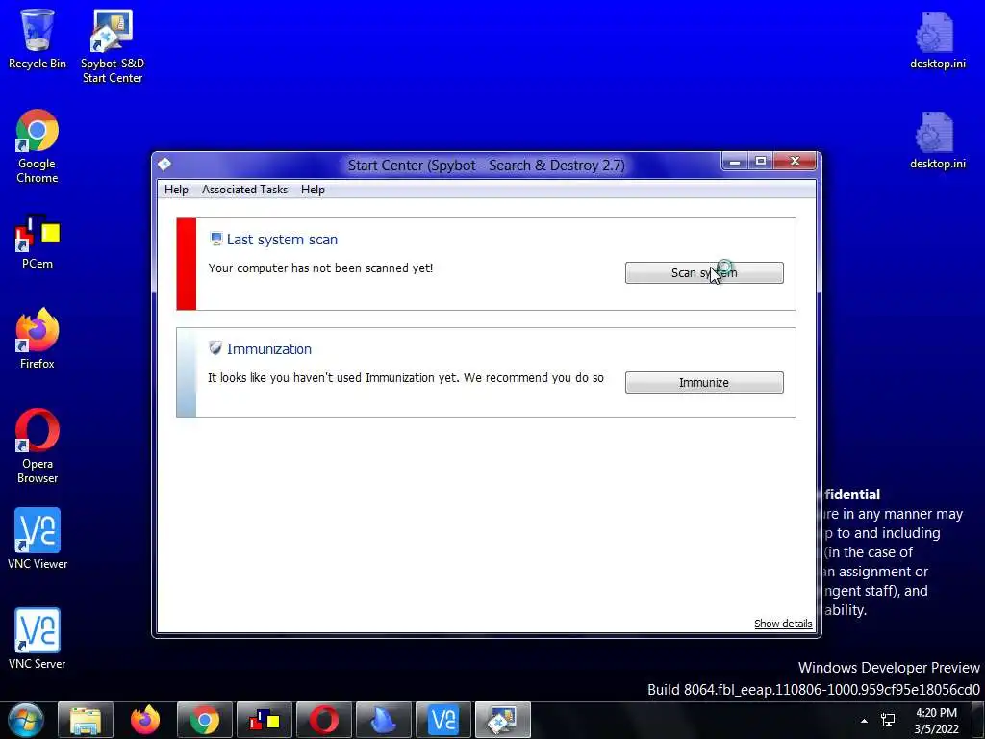The width and height of the screenshot is (985, 739).
Task: Select the VNC Server desktop shortcut
Action: click(x=38, y=639)
